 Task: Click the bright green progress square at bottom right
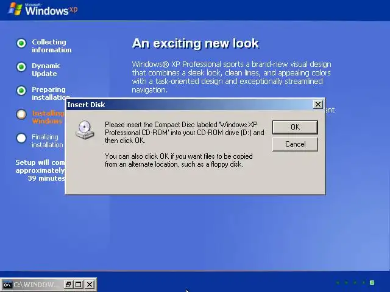pos(372,282)
